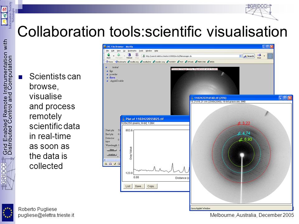Click the microscope icon in Plot window title
This screenshot has width=299, height=224.
(123, 119)
